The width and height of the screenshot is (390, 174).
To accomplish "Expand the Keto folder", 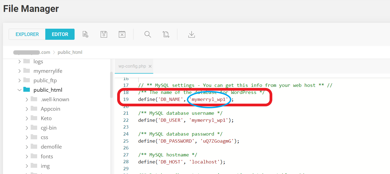I will point(27,119).
